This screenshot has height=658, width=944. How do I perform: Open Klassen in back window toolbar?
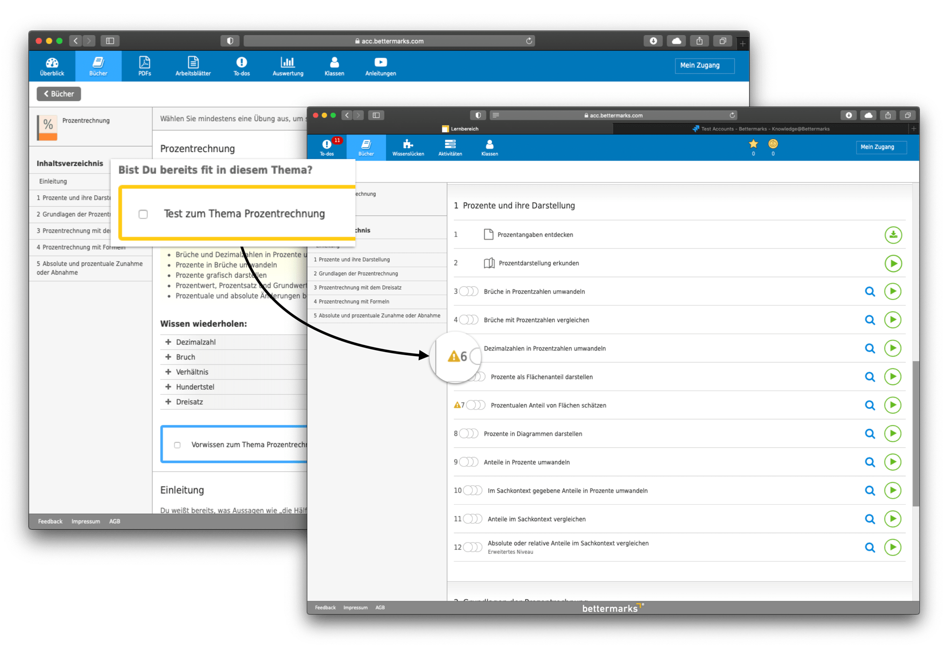pyautogui.click(x=334, y=66)
